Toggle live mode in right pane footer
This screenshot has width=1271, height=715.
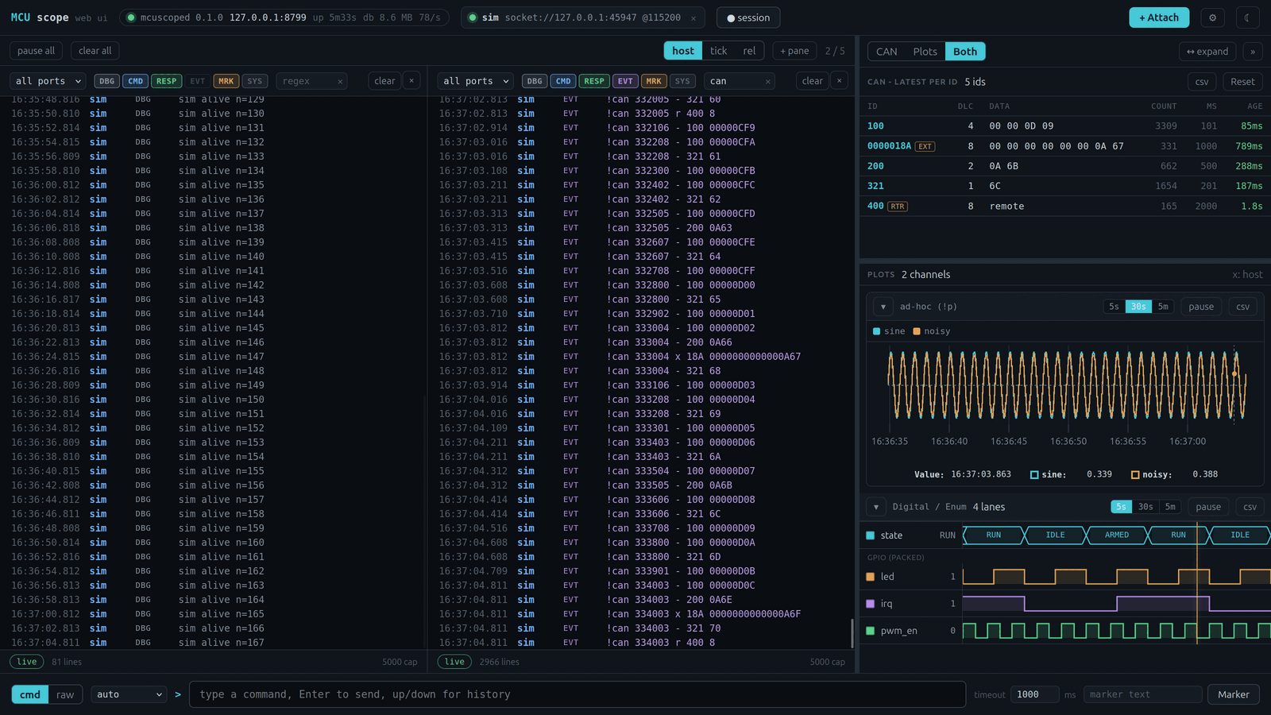coord(454,662)
